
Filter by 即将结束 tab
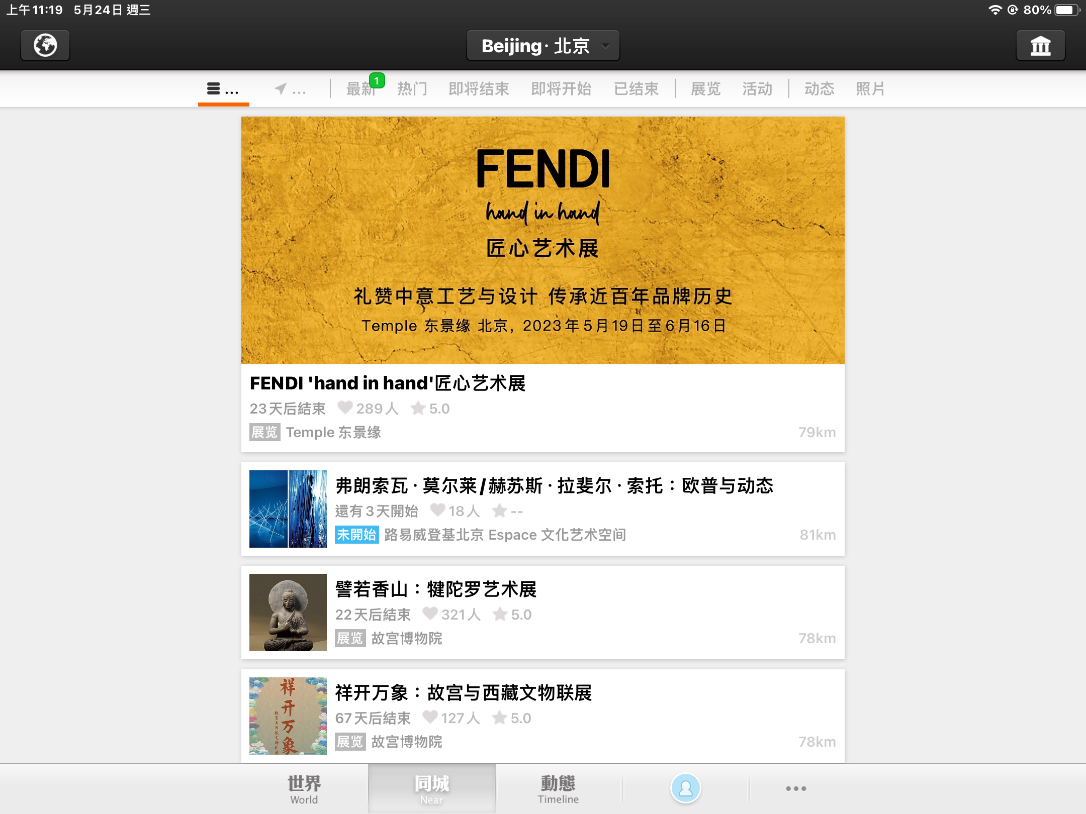point(479,89)
